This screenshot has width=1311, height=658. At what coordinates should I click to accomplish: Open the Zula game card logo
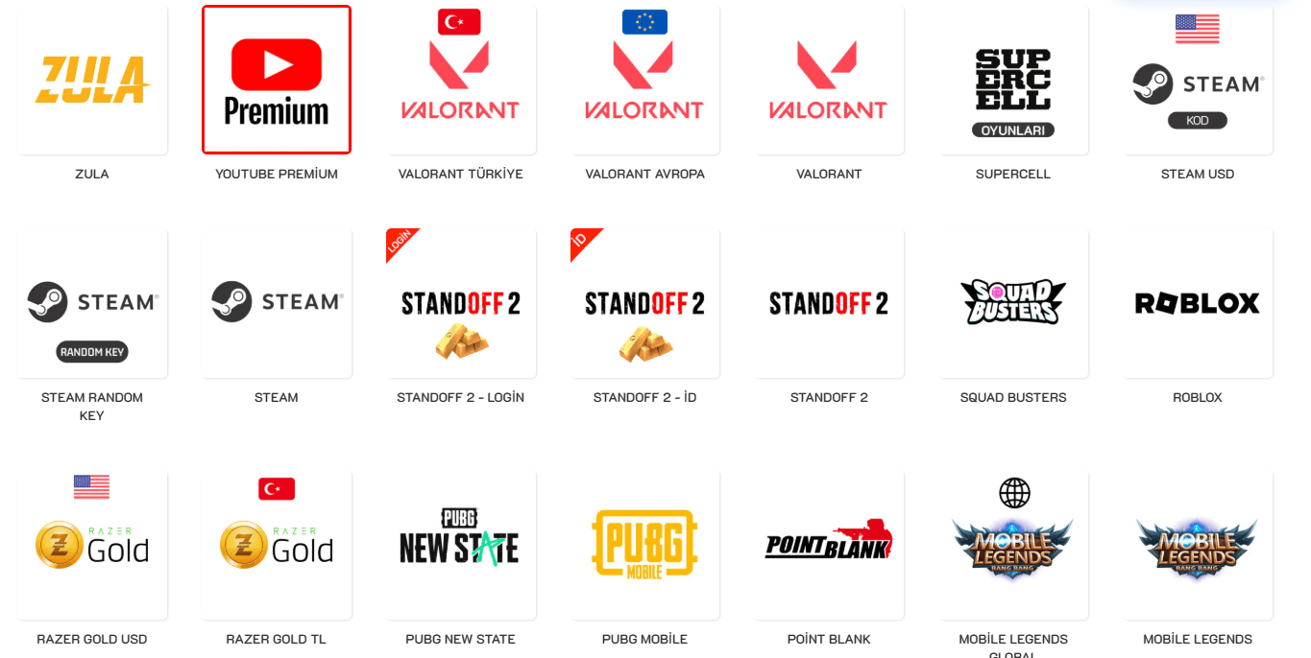tap(92, 80)
